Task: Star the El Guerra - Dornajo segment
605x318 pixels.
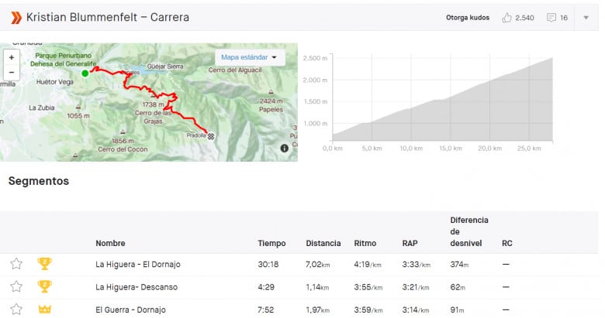Action: [16, 309]
